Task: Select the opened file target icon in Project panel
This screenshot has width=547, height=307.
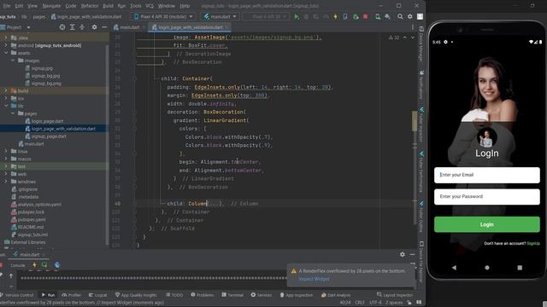Action: (62, 27)
